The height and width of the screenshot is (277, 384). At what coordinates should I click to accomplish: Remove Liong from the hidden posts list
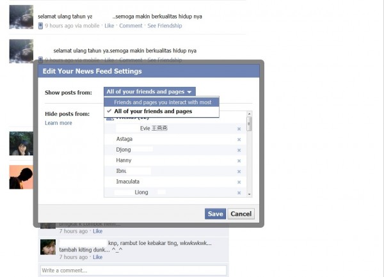pos(239,193)
